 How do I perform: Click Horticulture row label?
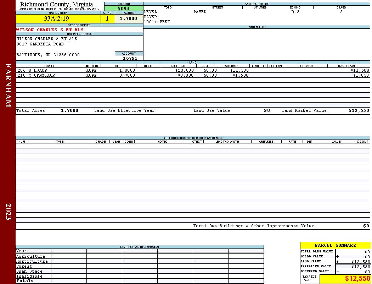[x=32, y=261]
